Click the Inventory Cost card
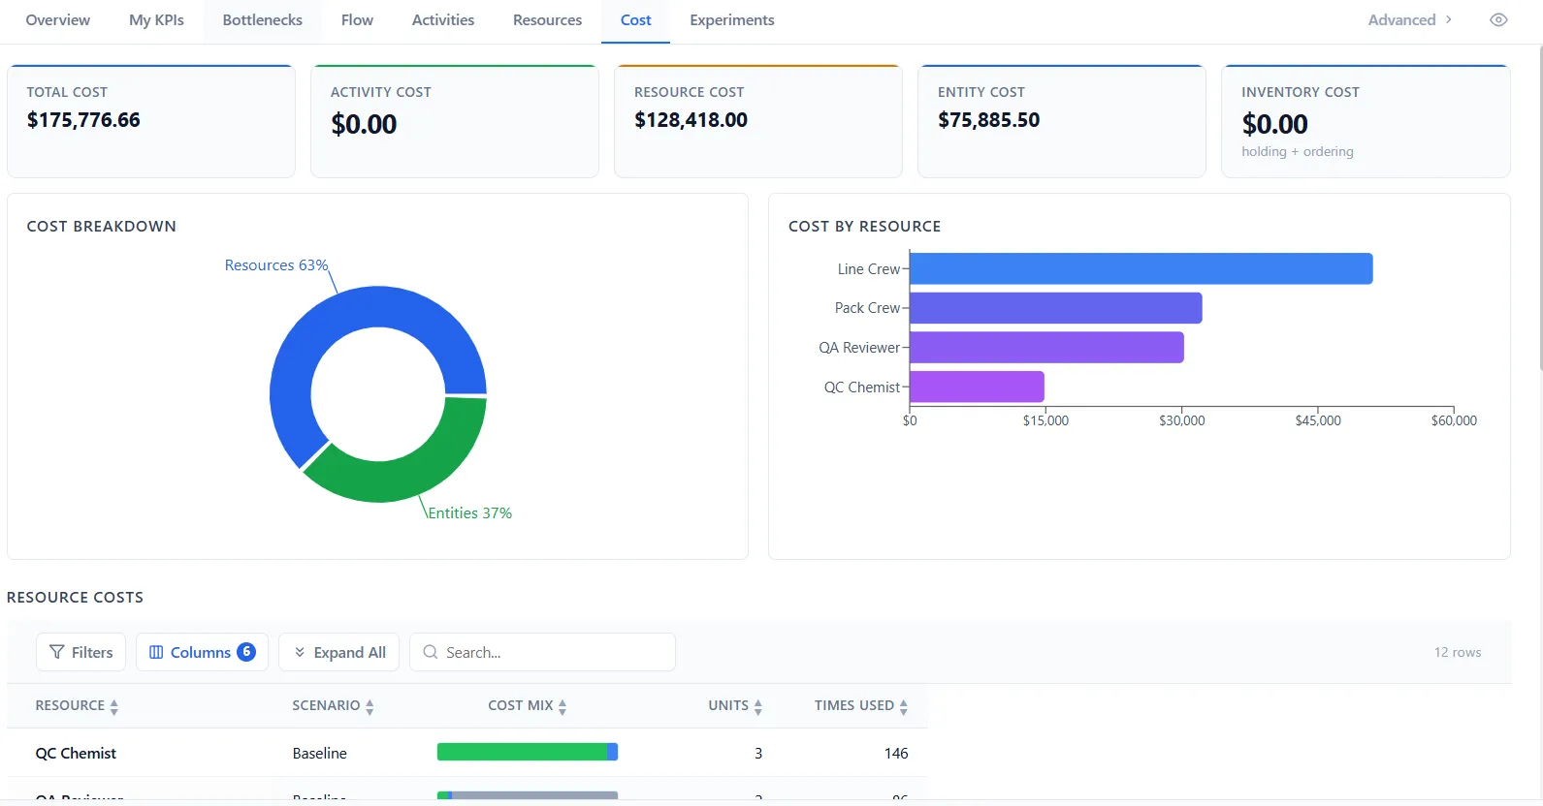 1366,121
